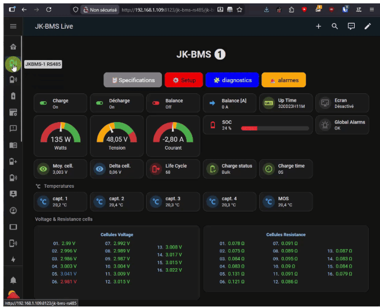This screenshot has height=307, width=380.
Task: Click the Global Alarms OK status
Action: pyautogui.click(x=337, y=128)
